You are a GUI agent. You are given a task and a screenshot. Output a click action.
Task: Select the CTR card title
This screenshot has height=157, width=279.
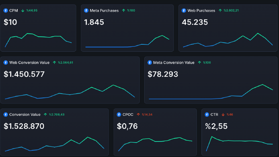(x=214, y=114)
